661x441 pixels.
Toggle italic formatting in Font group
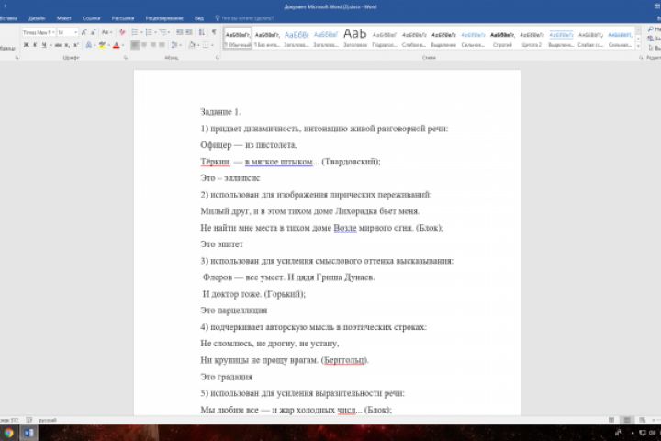[35, 45]
